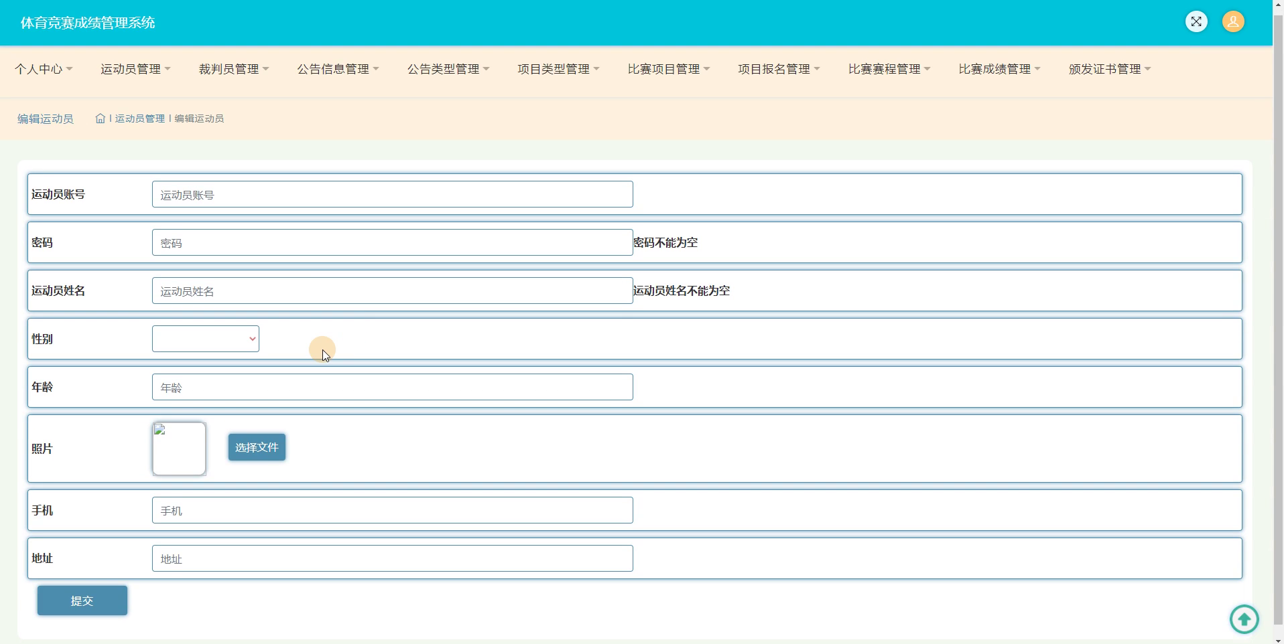1284x644 pixels.
Task: Open the 项目报名管理 dropdown menu
Action: coord(779,69)
